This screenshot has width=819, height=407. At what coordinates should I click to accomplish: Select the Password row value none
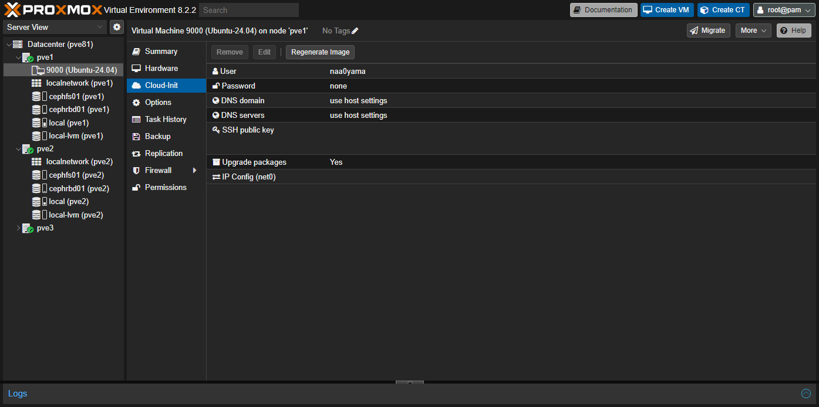click(338, 86)
